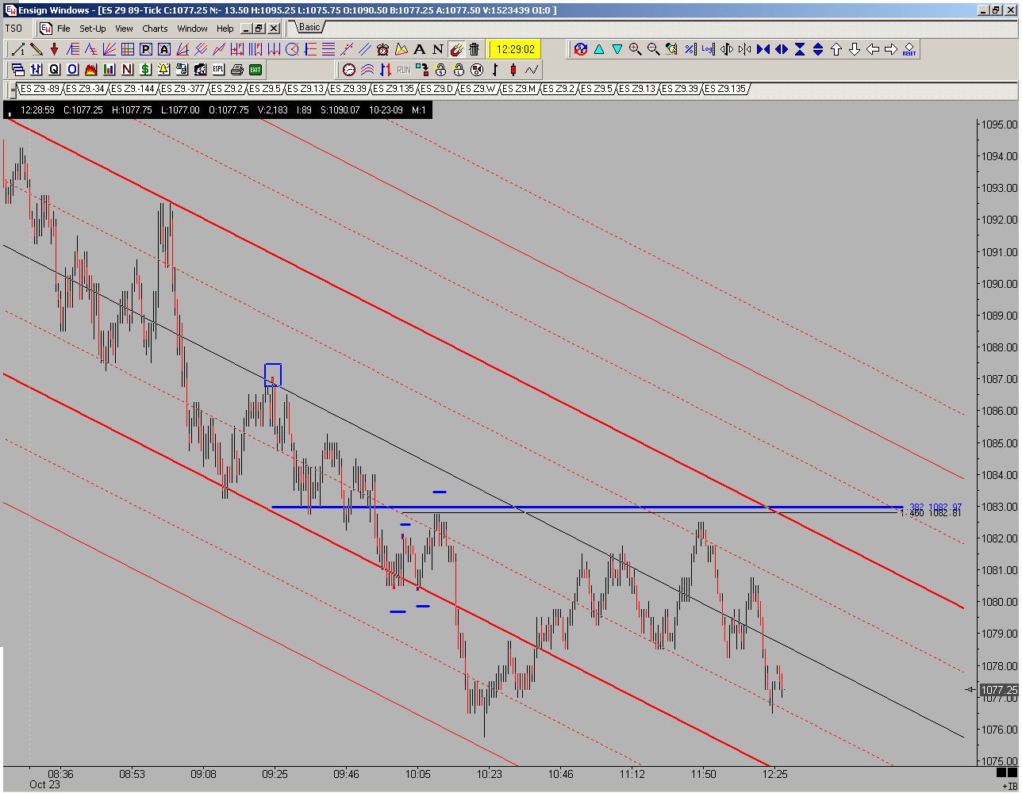Toggle the magnet snap tool
Viewport: 1022px width, 793px height.
(x=456, y=49)
